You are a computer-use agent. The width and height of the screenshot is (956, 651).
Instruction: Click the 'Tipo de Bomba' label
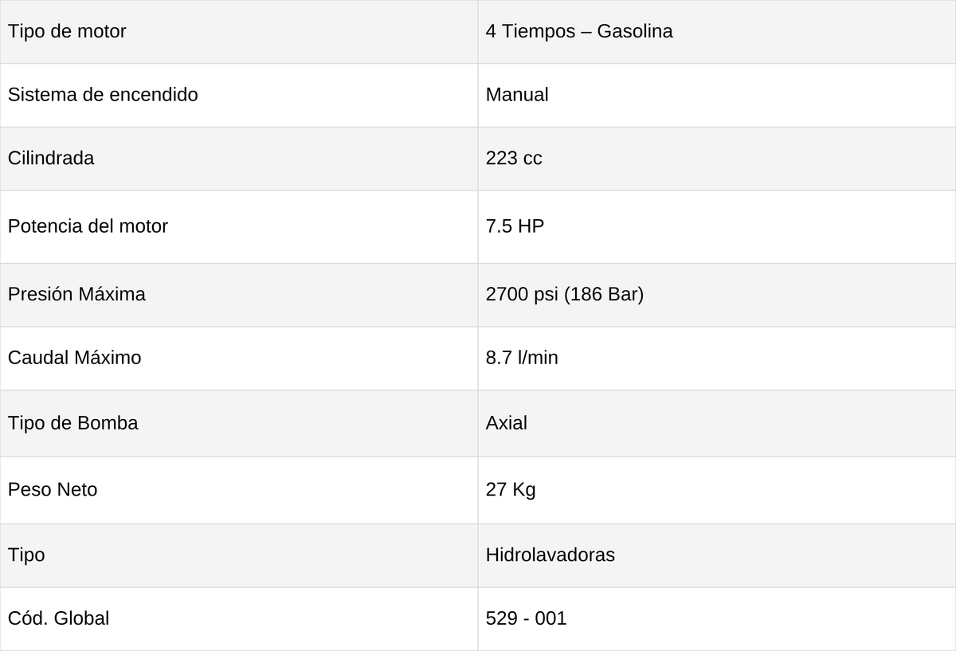[x=72, y=423]
